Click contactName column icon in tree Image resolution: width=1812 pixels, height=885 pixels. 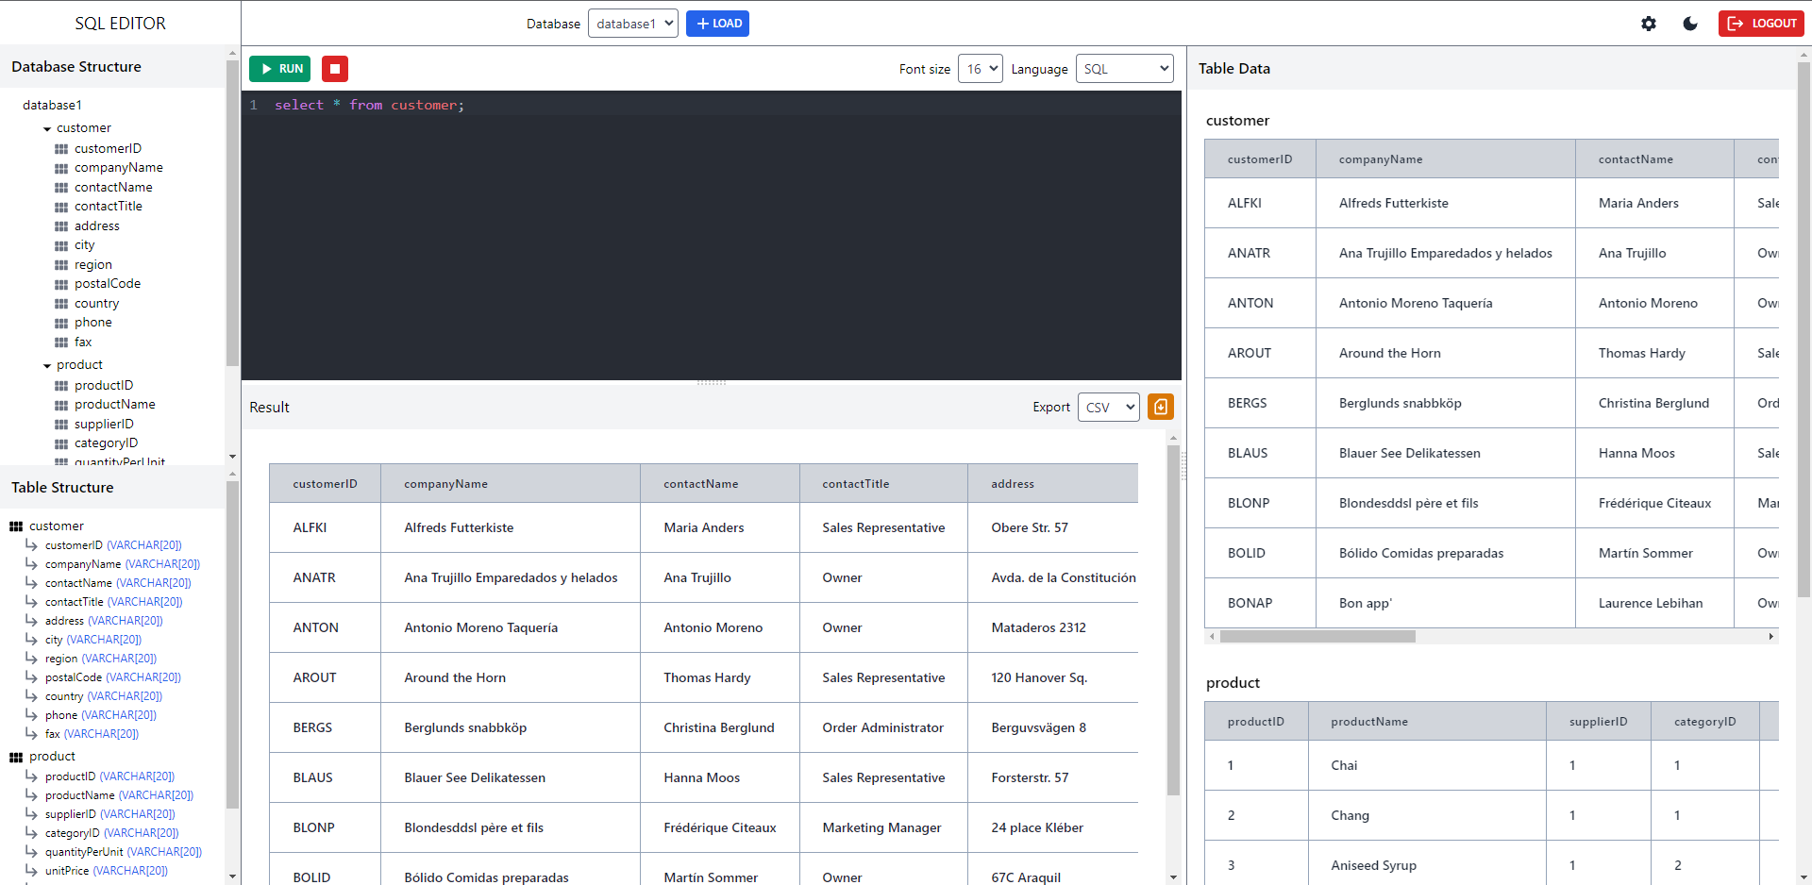(x=61, y=188)
